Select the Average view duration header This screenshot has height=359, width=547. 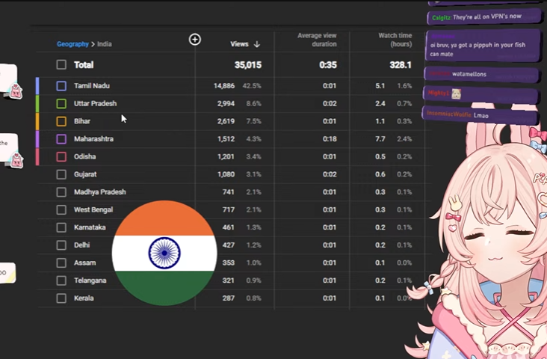[317, 40]
